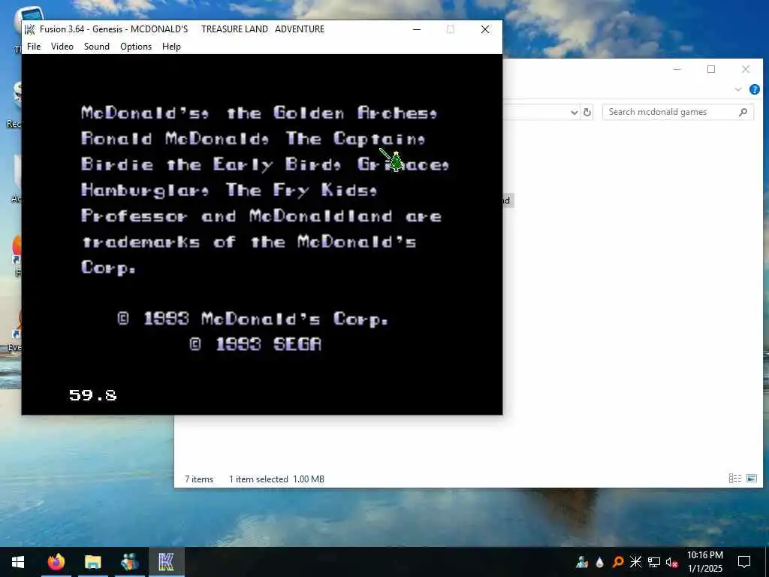769x577 pixels.
Task: Close the File Explorer window
Action: click(746, 69)
